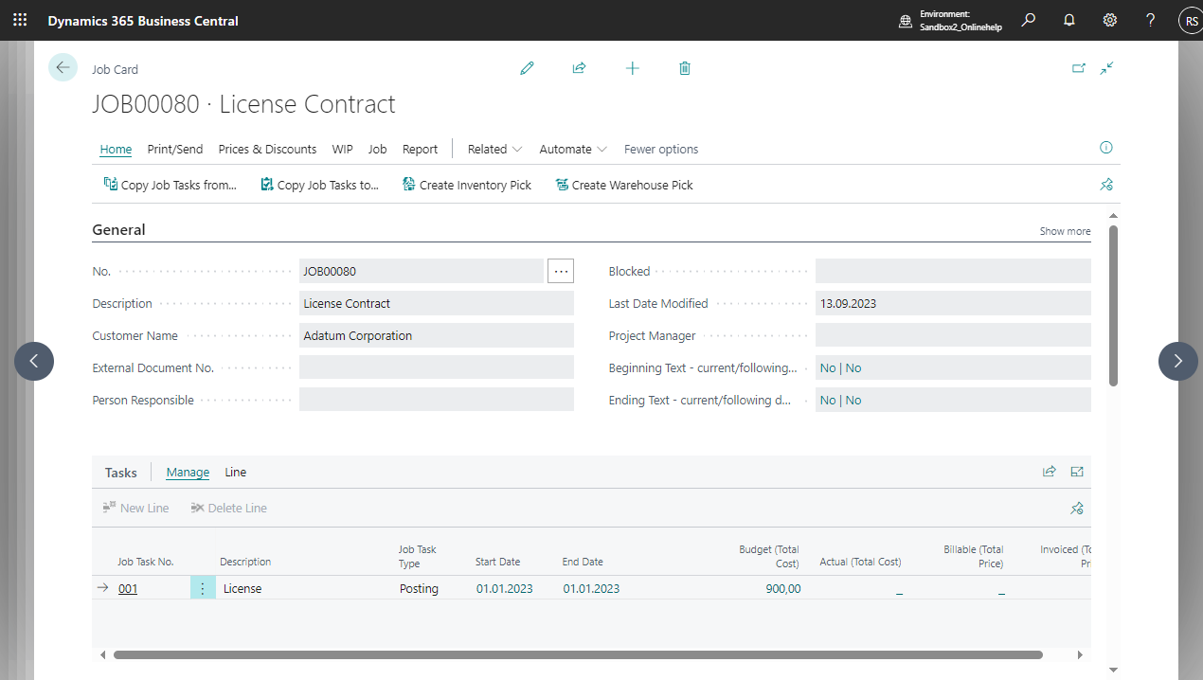Viewport: 1203px width, 680px height.
Task: Pin the action bar using pin icon
Action: [1105, 185]
